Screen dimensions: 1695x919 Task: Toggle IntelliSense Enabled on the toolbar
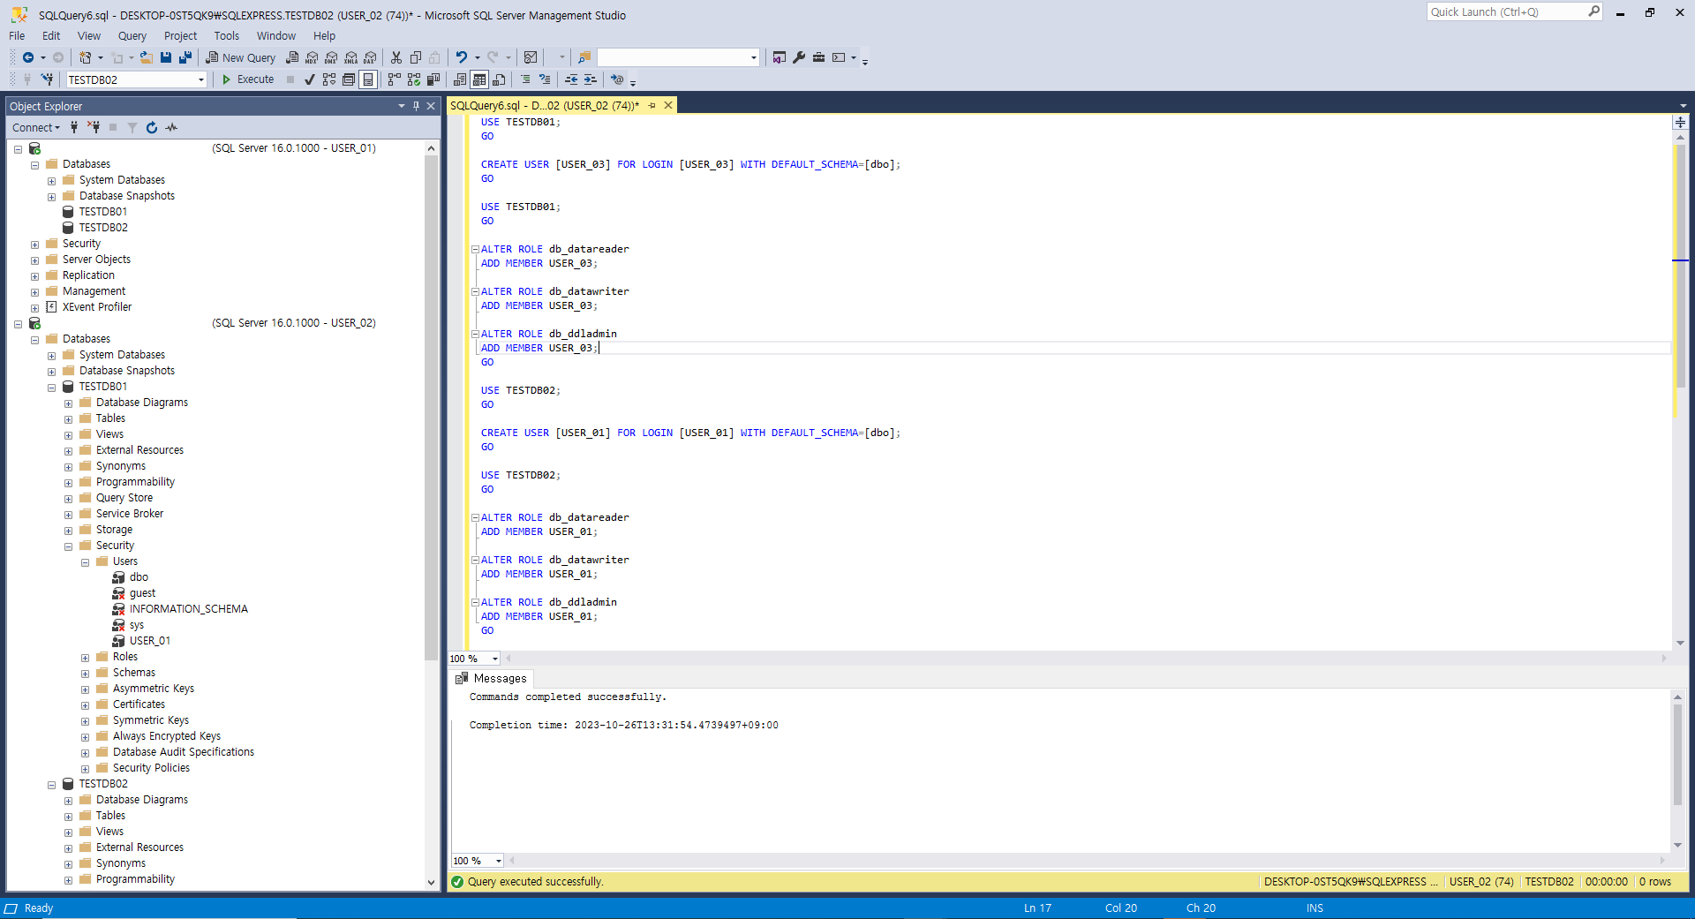tap(368, 79)
